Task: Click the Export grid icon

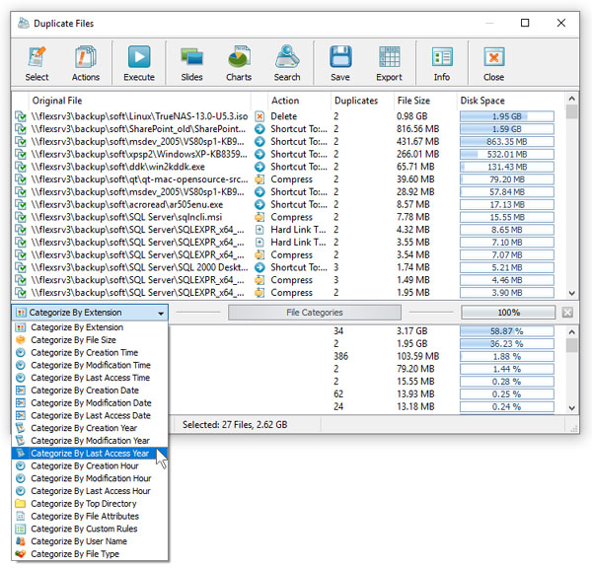Action: coord(389,63)
